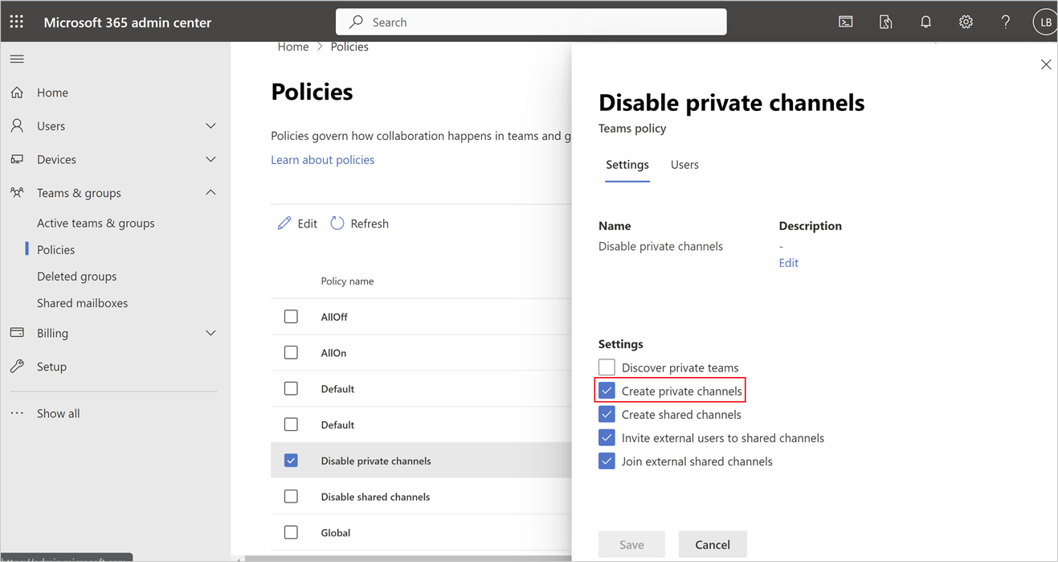
Task: Uncheck Invite external users to shared channels
Action: pyautogui.click(x=607, y=437)
